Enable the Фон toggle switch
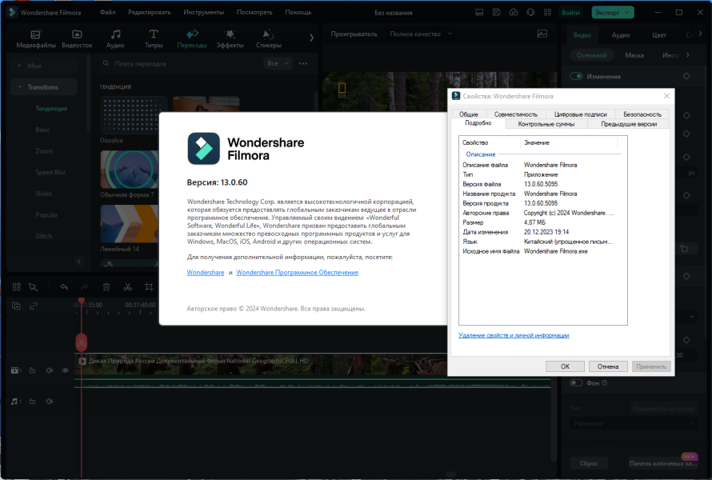 pyautogui.click(x=576, y=383)
